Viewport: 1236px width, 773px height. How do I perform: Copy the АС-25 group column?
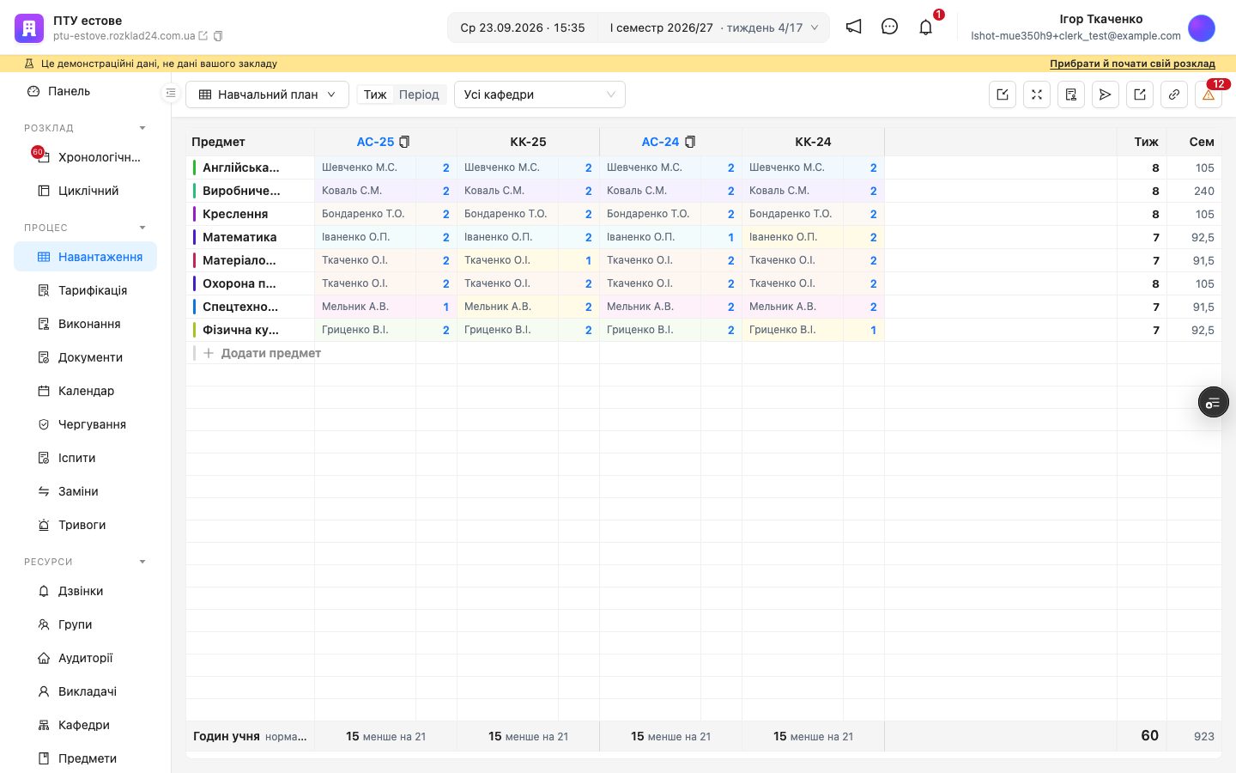pyautogui.click(x=404, y=142)
